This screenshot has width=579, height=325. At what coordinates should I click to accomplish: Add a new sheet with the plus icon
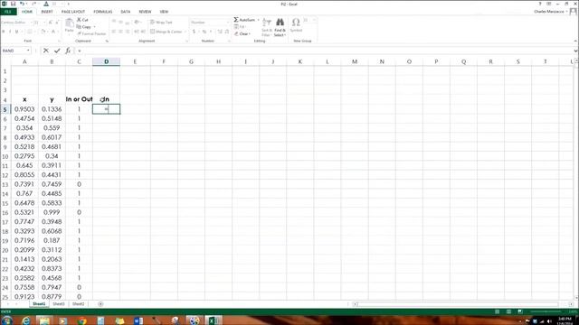[100, 304]
